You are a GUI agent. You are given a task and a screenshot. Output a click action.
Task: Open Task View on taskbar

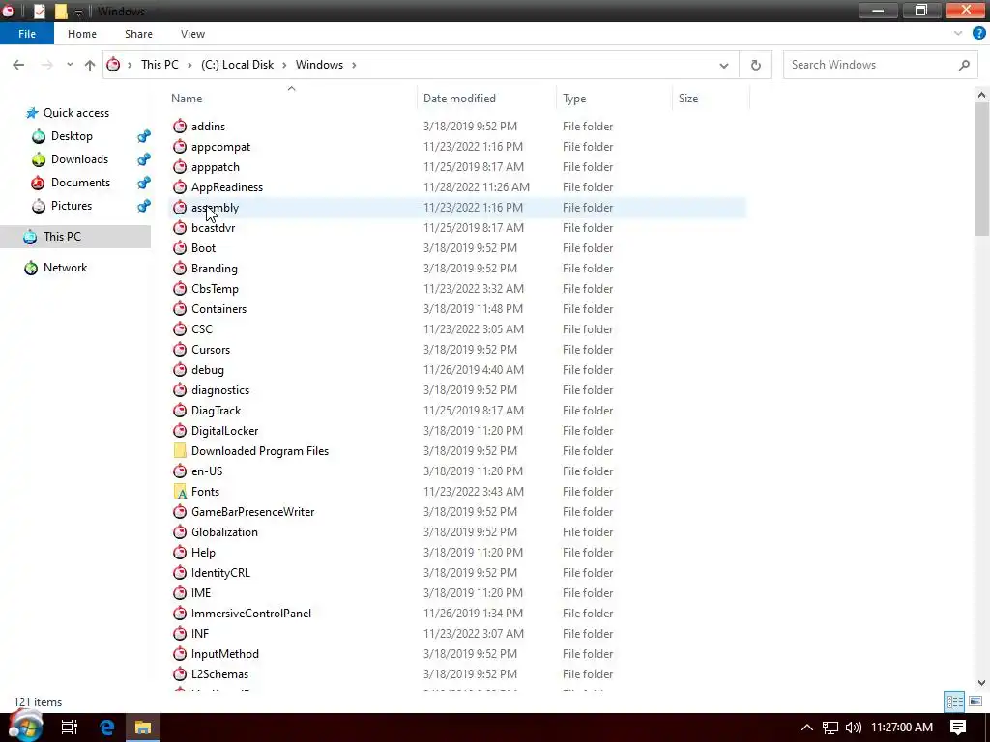tap(69, 728)
